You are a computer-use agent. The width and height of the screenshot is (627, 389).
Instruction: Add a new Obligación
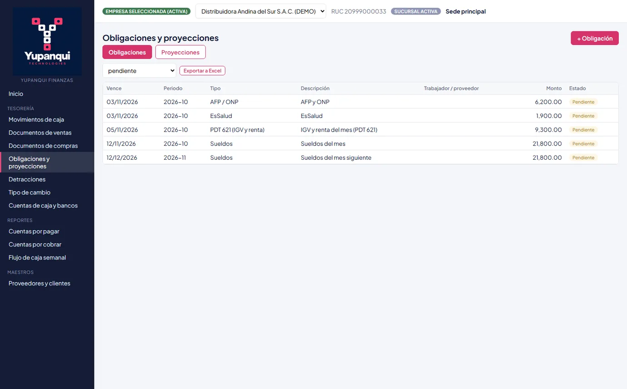(x=595, y=38)
